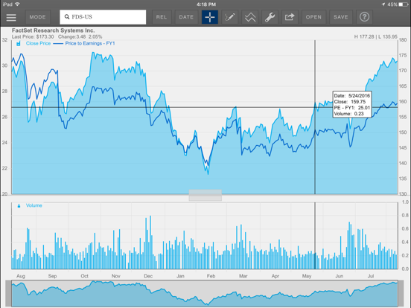Select the annotation pencil tool

tap(229, 17)
